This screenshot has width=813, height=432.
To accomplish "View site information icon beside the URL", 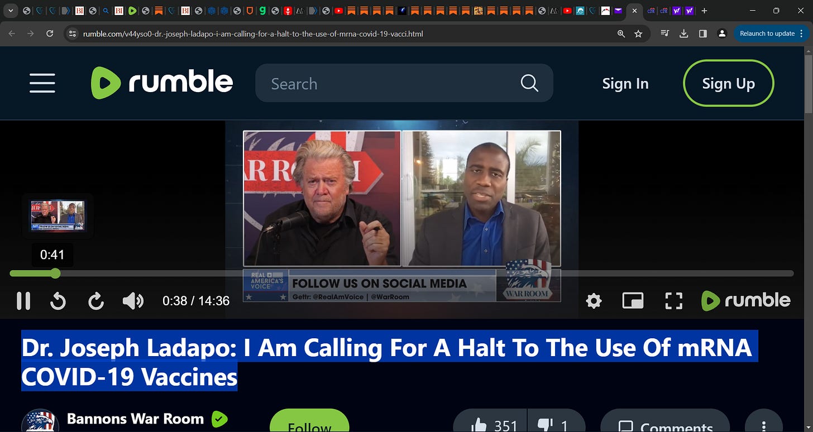I will coord(72,33).
